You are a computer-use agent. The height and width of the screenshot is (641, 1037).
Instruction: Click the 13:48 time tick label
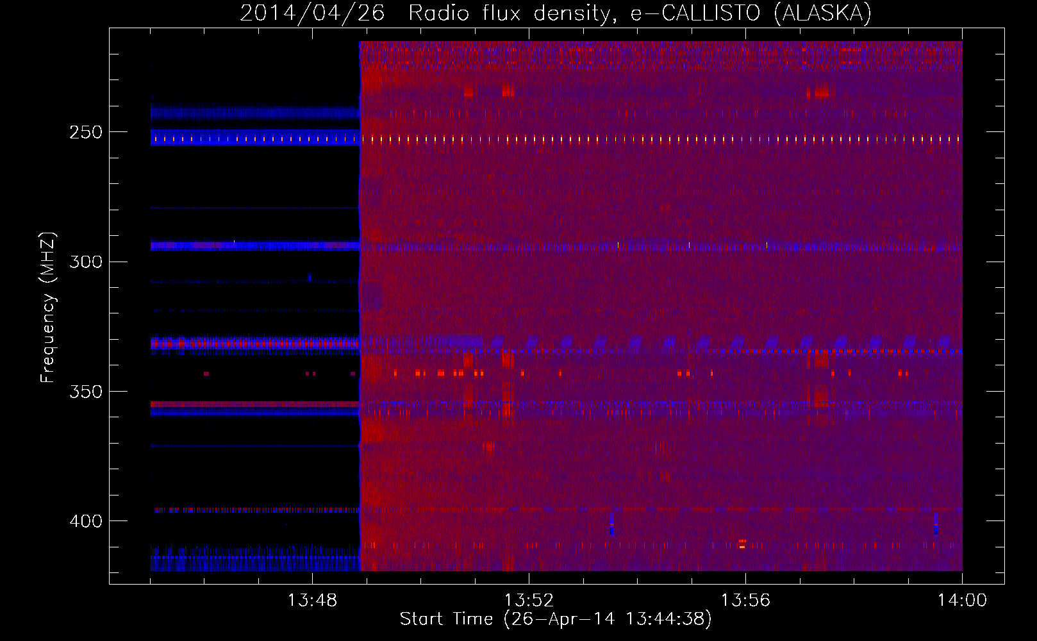click(312, 600)
